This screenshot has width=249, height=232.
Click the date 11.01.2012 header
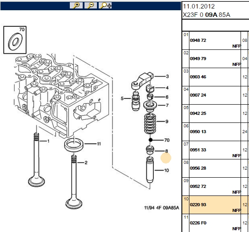click(199, 7)
